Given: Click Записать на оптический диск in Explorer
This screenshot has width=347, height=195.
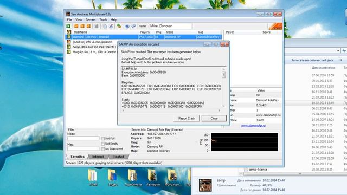Looking at the screenshot, I should [x=312, y=60].
